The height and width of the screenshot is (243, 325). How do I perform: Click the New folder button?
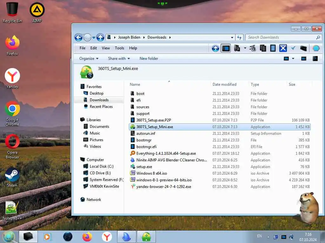(149, 59)
